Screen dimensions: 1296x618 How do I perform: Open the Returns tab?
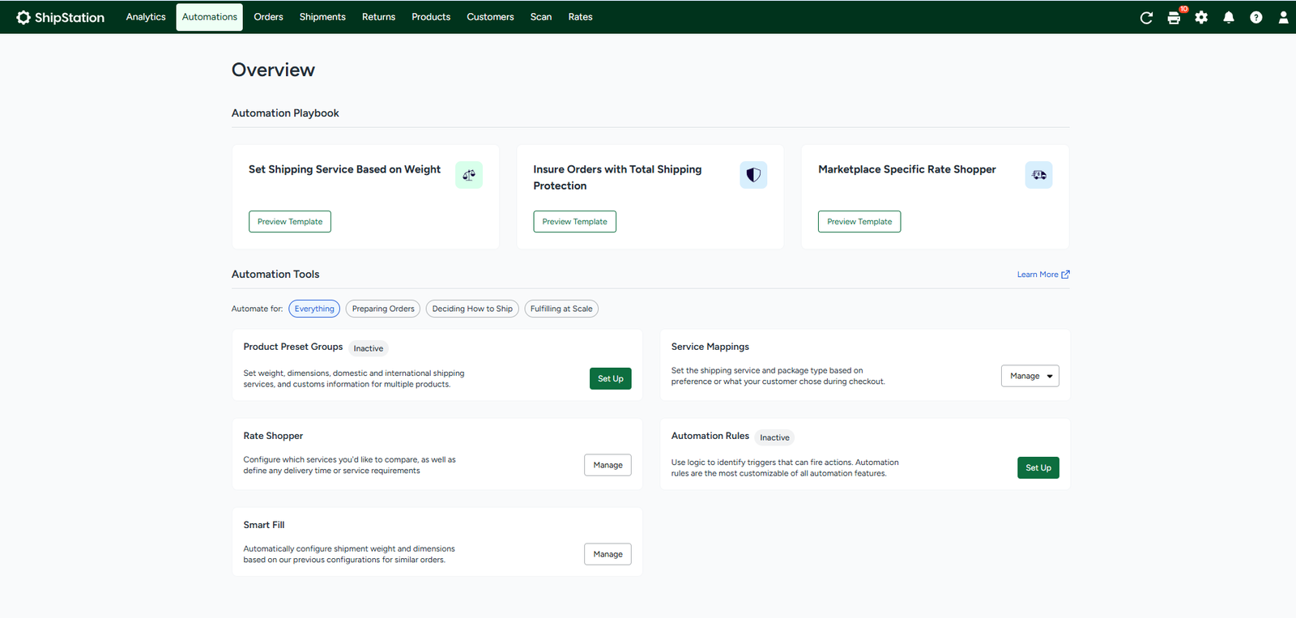point(378,17)
